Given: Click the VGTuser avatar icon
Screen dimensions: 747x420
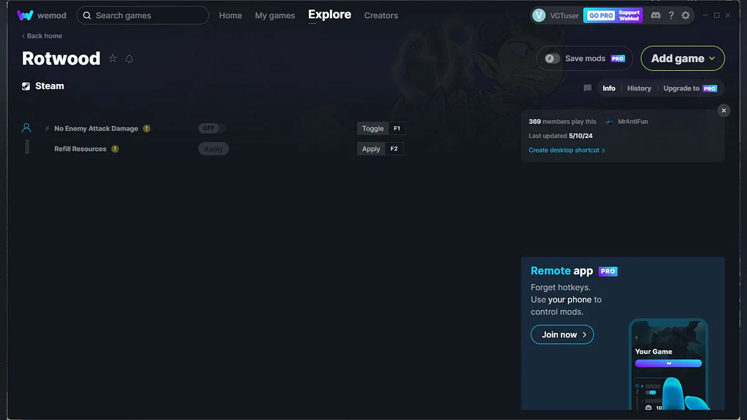Looking at the screenshot, I should coord(539,16).
